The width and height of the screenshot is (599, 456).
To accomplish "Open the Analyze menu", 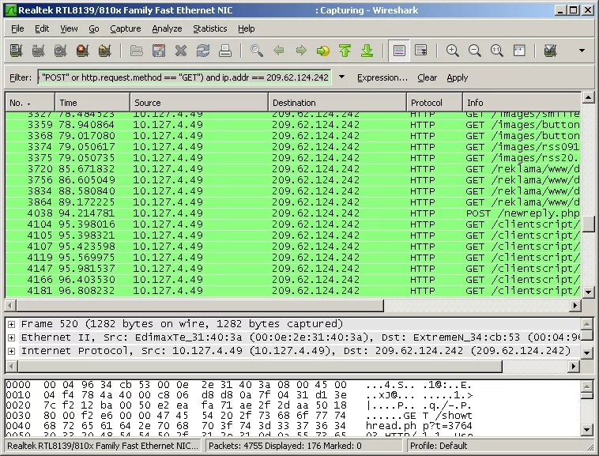I will (x=167, y=28).
